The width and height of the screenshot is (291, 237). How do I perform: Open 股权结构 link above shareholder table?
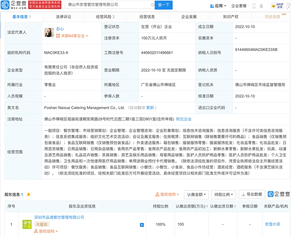point(167,194)
